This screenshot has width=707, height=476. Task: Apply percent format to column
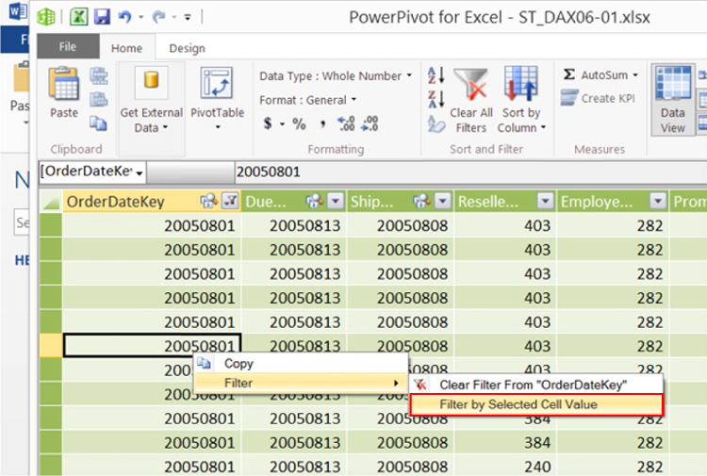tap(299, 123)
